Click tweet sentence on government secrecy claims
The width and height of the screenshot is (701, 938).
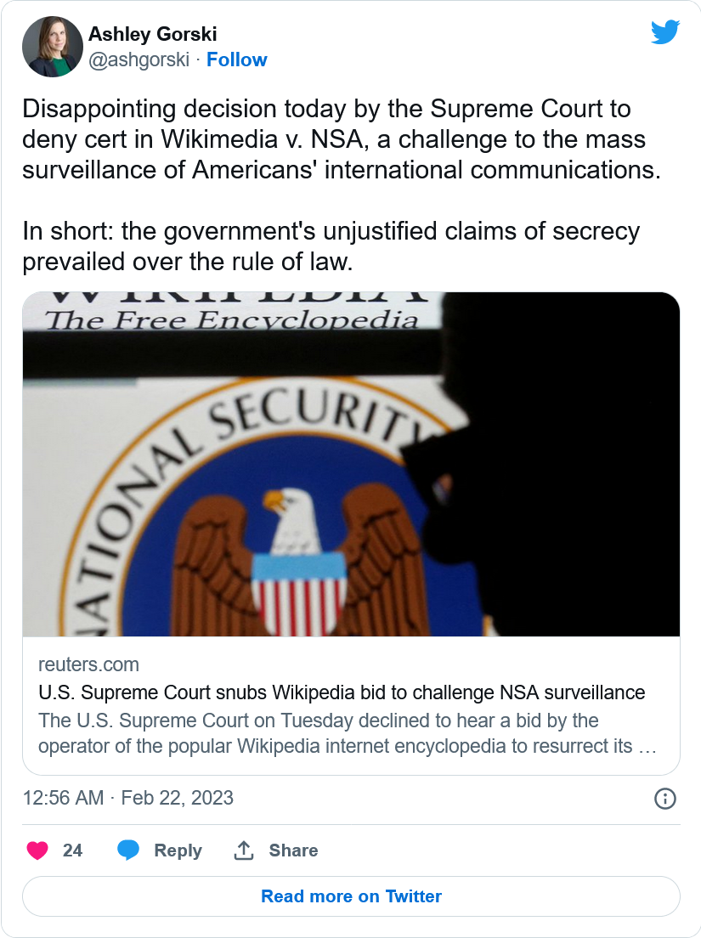[x=331, y=246]
